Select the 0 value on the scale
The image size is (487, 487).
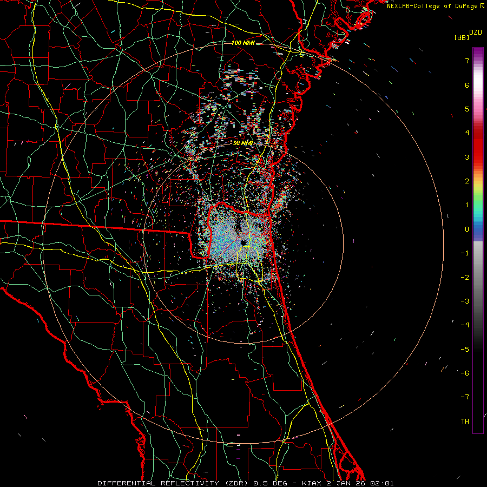click(x=466, y=229)
